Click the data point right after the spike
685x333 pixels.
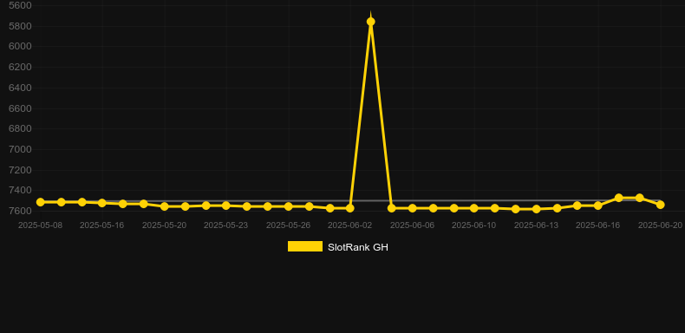[392, 208]
